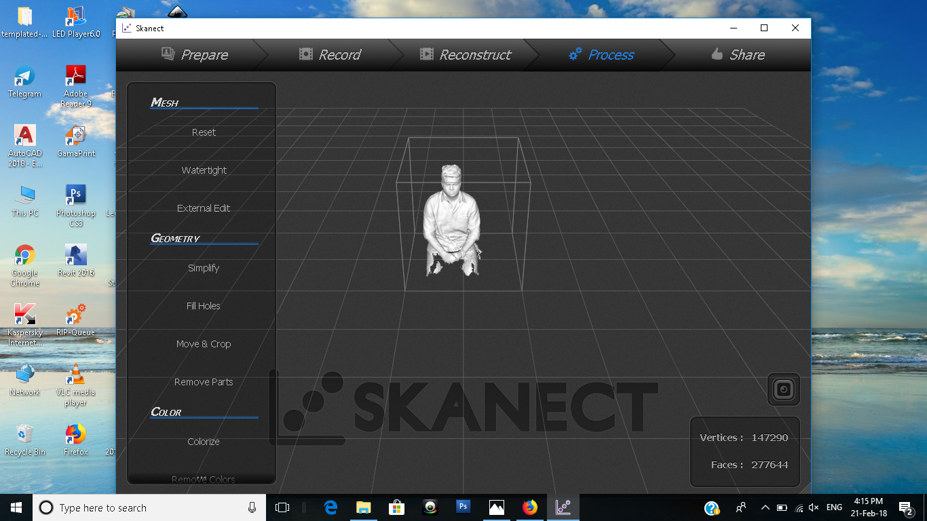The width and height of the screenshot is (927, 521).
Task: Open Telegram from the desktop
Action: pos(25,82)
